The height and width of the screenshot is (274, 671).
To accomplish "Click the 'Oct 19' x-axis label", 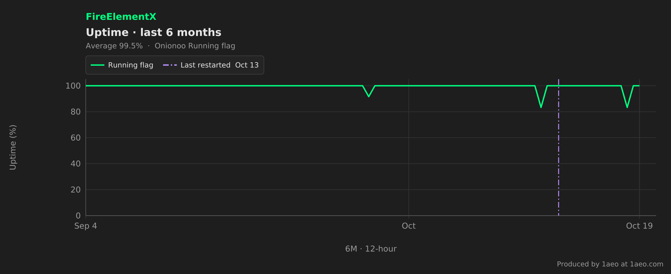I will click(639, 226).
